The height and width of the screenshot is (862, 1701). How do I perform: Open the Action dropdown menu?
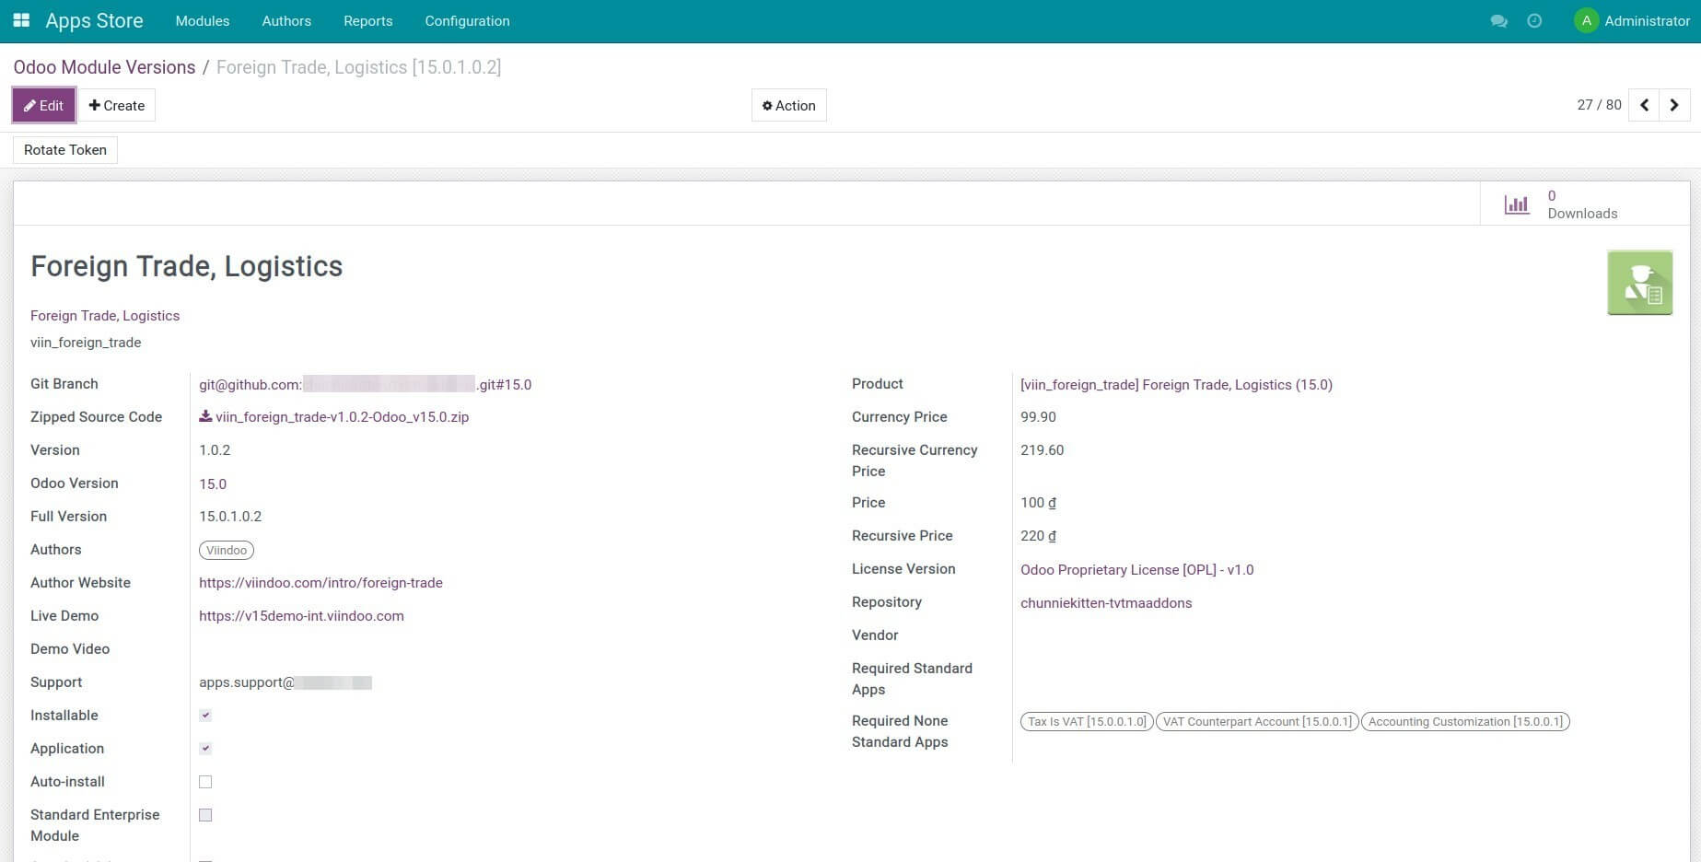click(788, 106)
